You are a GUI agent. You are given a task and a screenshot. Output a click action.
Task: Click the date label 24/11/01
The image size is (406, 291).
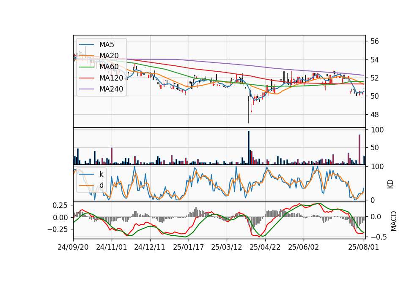click(x=111, y=247)
